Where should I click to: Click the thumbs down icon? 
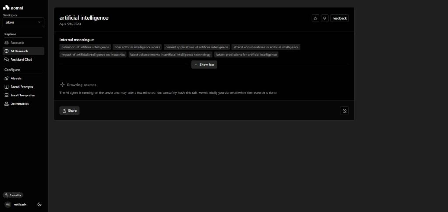tap(325, 18)
